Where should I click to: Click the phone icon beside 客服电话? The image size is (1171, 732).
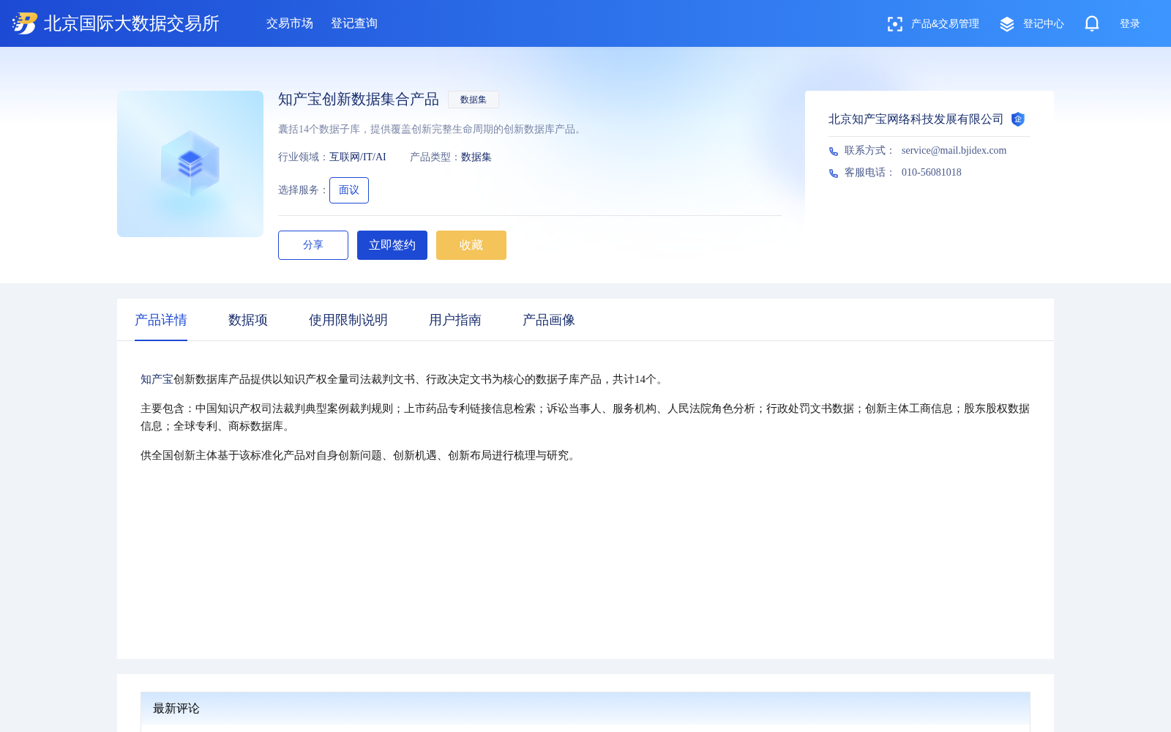tap(834, 173)
